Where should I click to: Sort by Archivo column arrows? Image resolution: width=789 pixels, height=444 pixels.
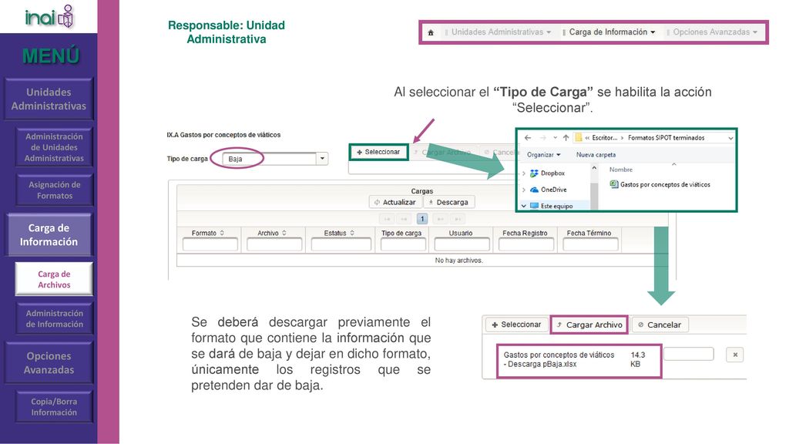pos(284,233)
